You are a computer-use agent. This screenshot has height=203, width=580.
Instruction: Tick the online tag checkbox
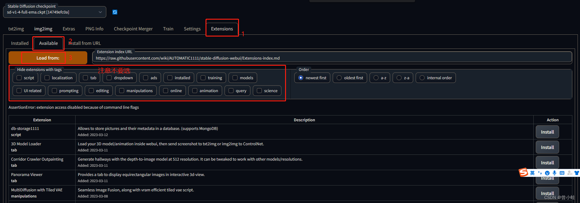click(x=166, y=91)
